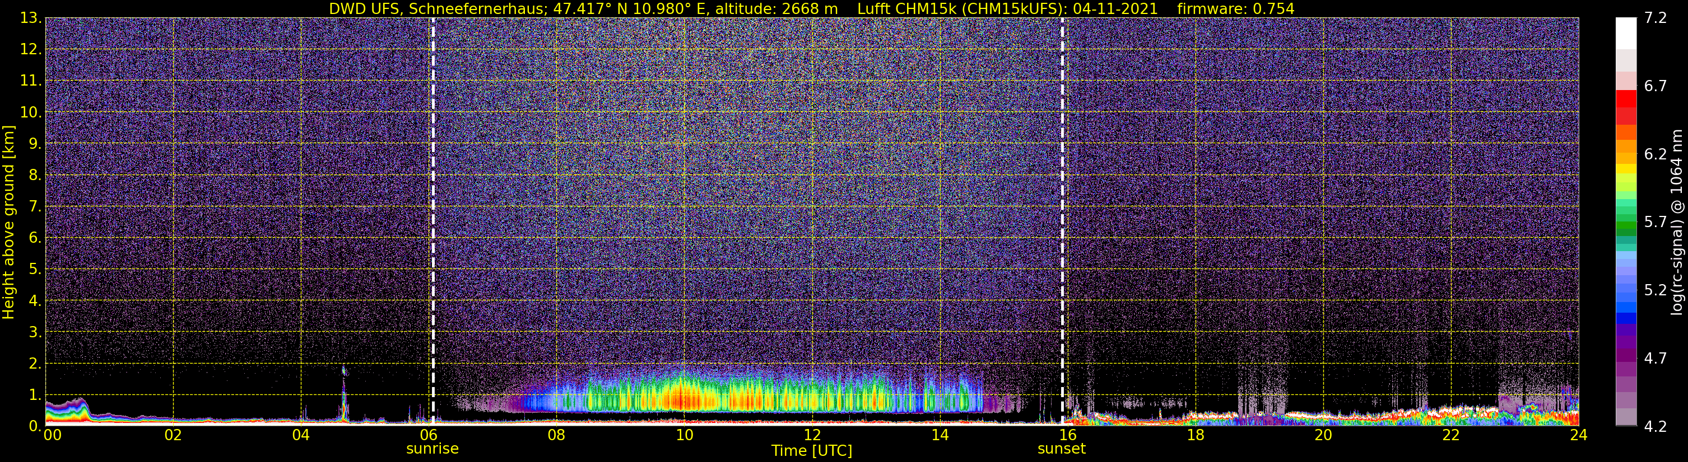
Task: Click the time axis tick '00'
Action: coord(52,435)
